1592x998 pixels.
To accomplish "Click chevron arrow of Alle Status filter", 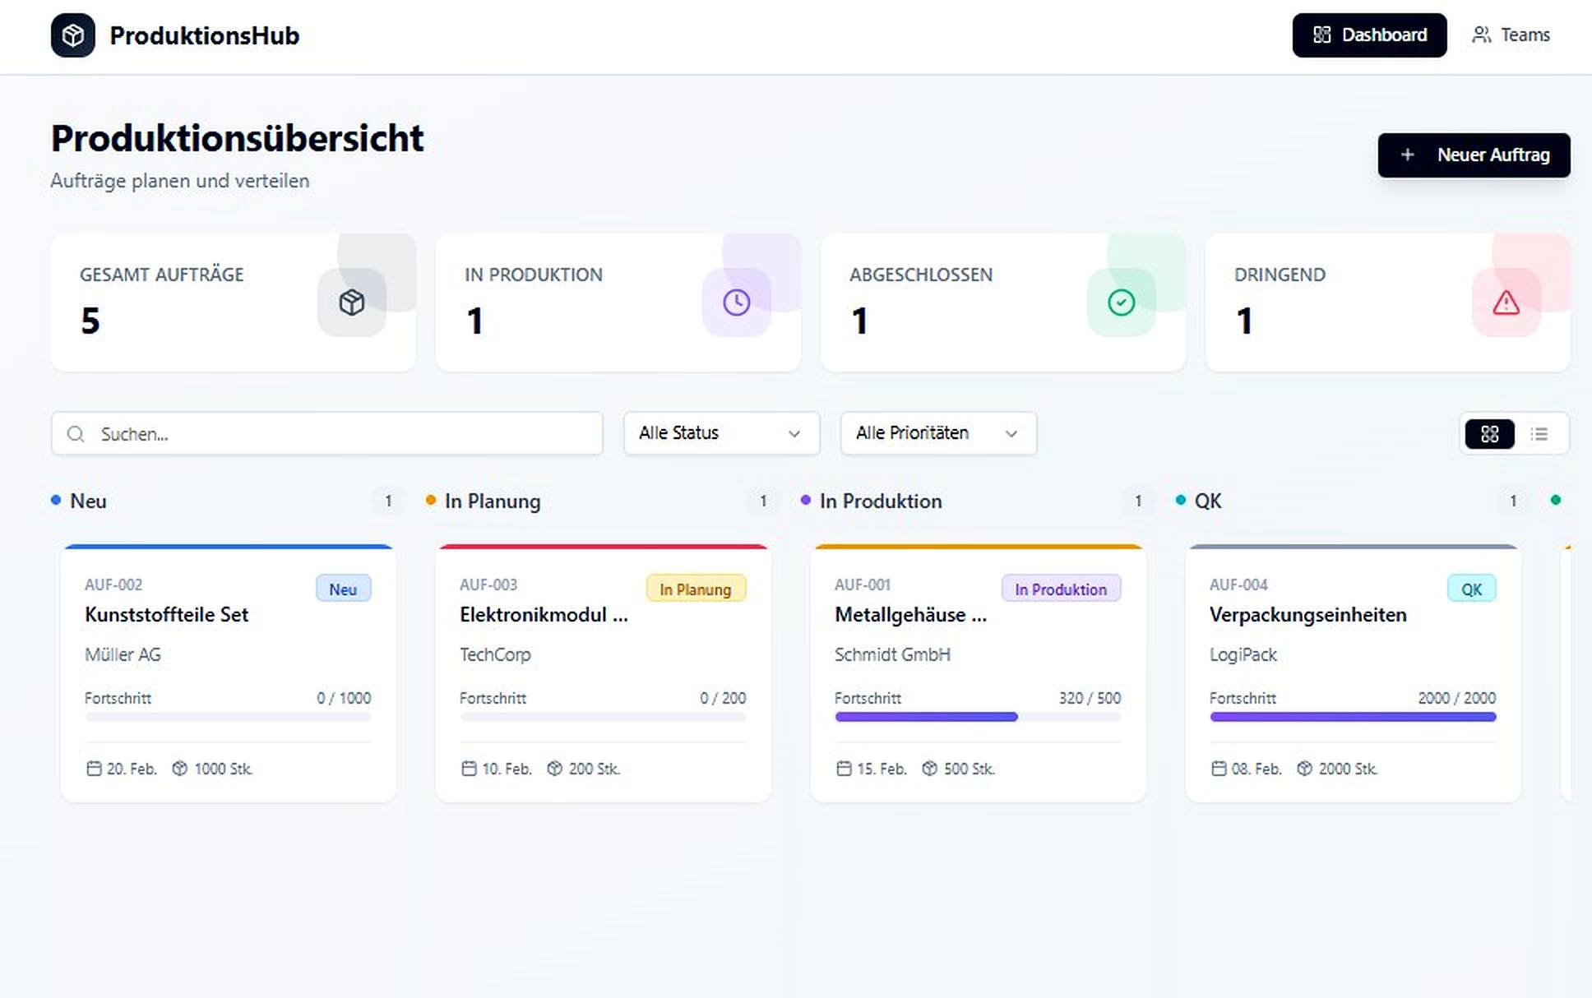I will (x=794, y=434).
